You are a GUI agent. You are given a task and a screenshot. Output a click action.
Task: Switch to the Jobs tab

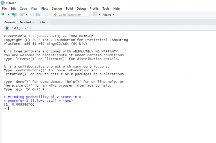(x=42, y=22)
